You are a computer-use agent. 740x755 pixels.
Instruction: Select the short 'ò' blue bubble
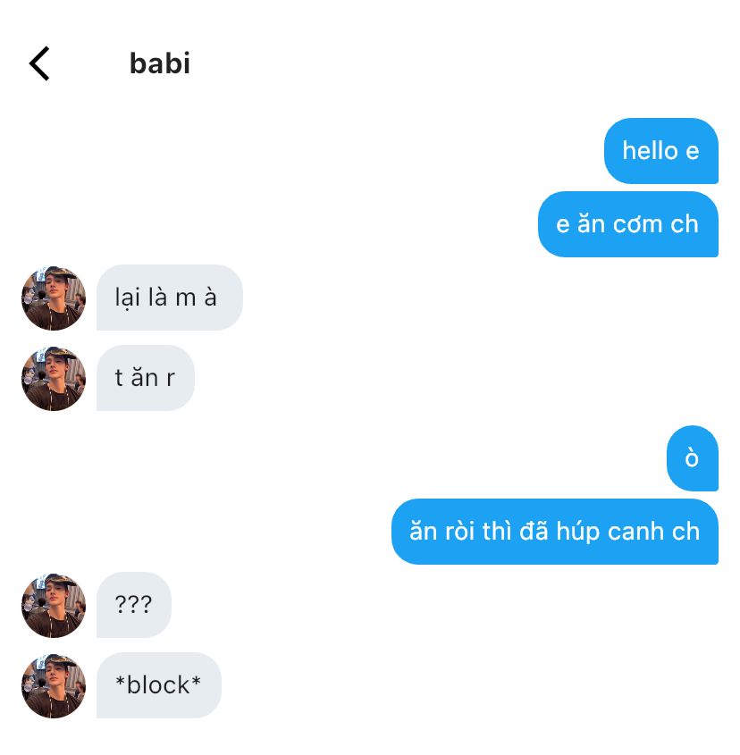tap(693, 457)
